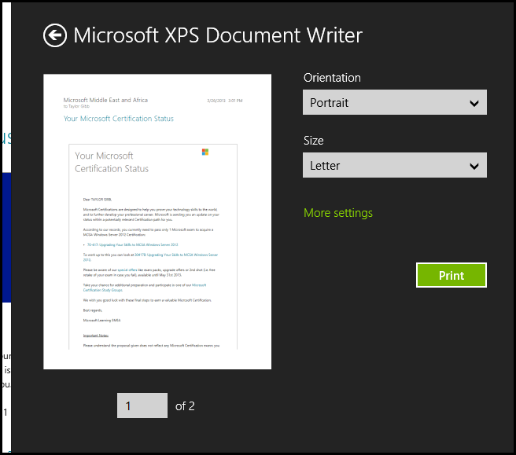Click the print preview page thumbnail
516x455 pixels.
coord(157,222)
